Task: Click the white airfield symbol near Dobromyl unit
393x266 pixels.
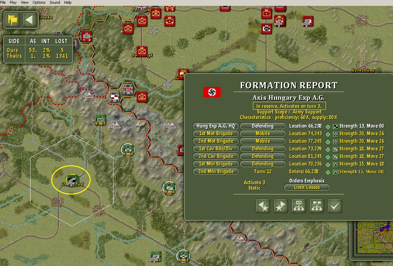Action: click(154, 31)
